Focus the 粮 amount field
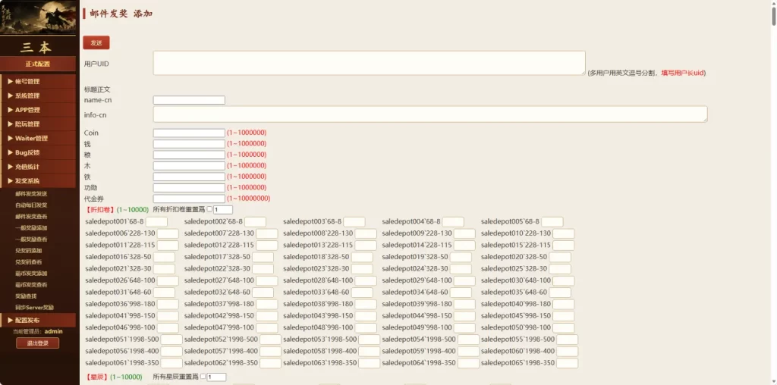 pos(189,155)
